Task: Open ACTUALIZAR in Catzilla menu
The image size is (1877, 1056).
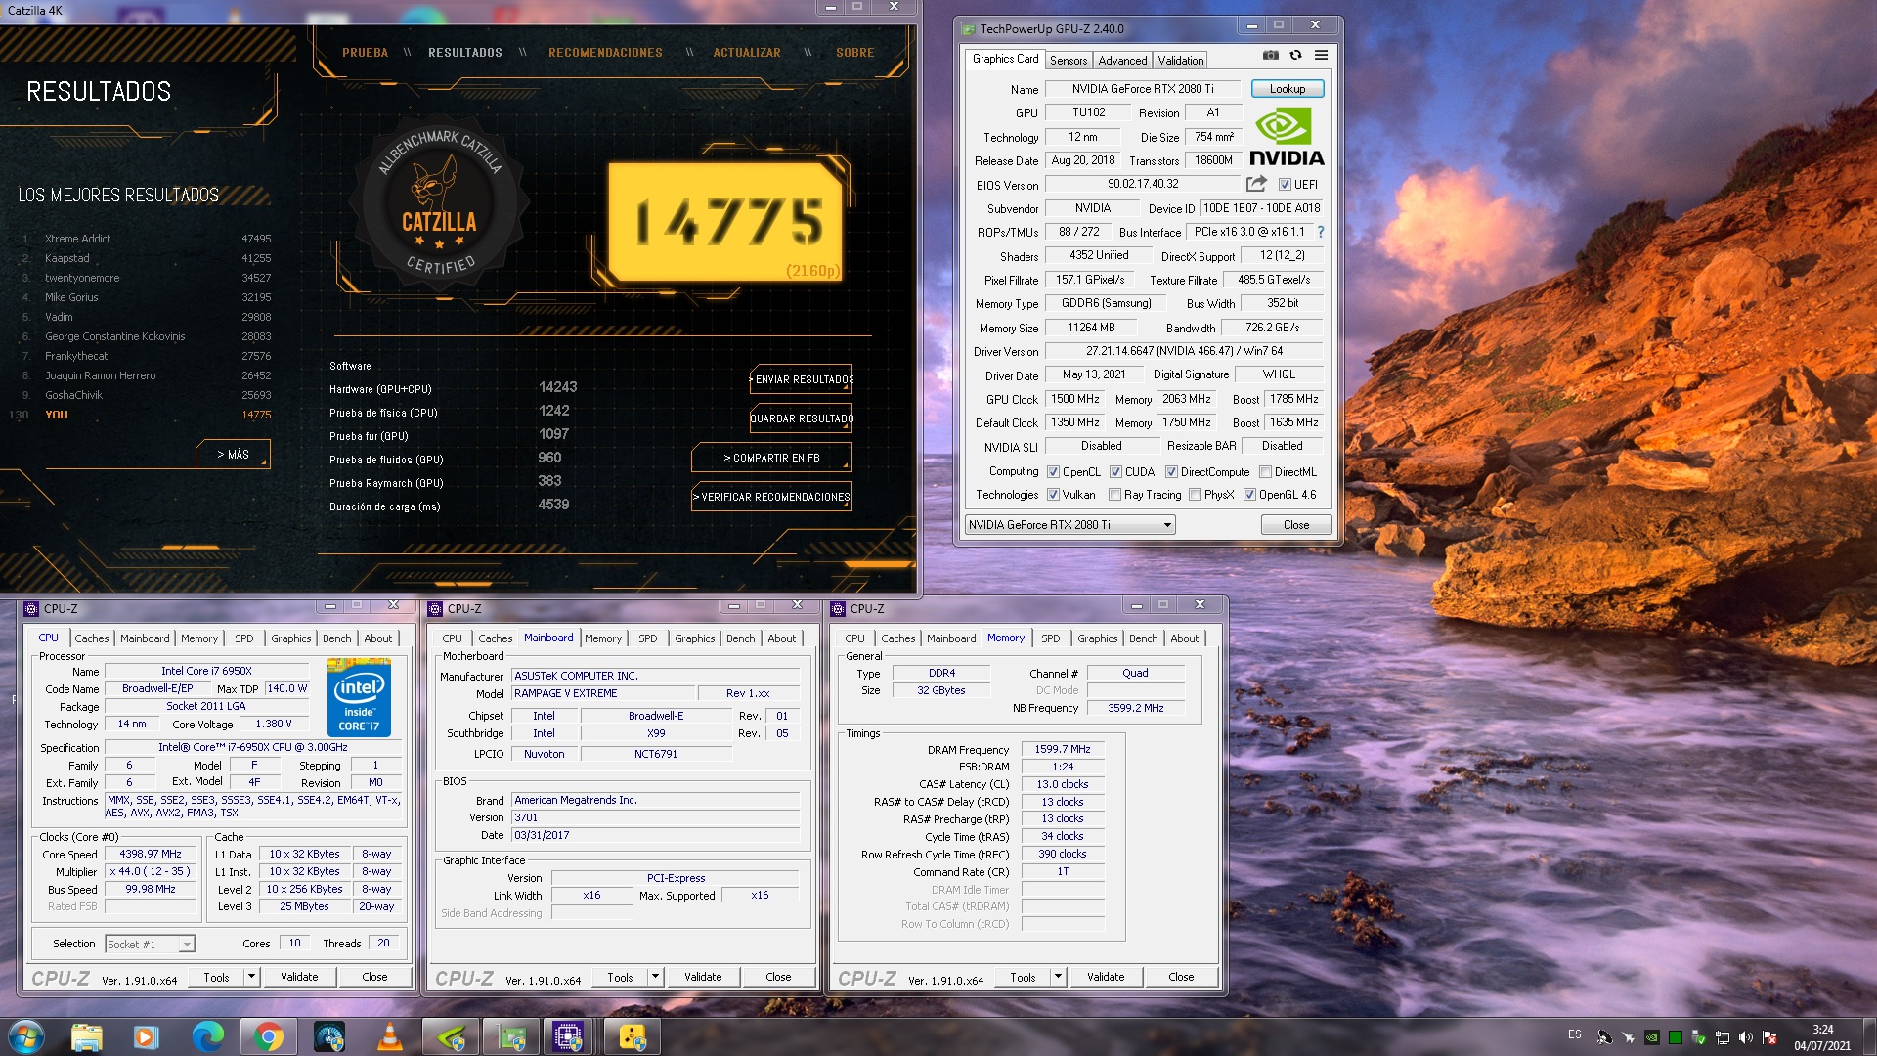Action: click(747, 53)
